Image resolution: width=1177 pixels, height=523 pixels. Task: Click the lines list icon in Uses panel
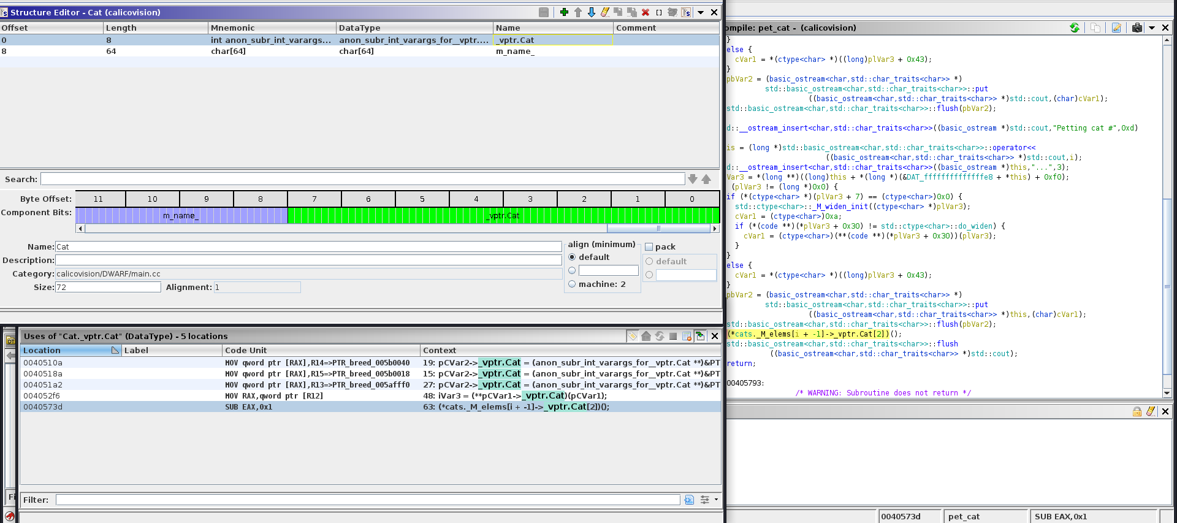[673, 336]
